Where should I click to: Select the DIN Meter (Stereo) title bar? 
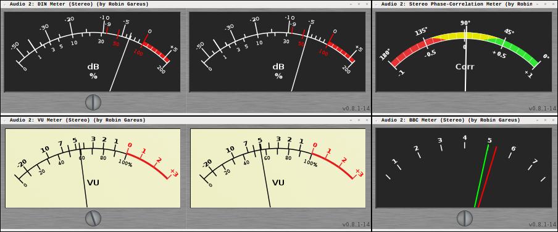click(186, 4)
